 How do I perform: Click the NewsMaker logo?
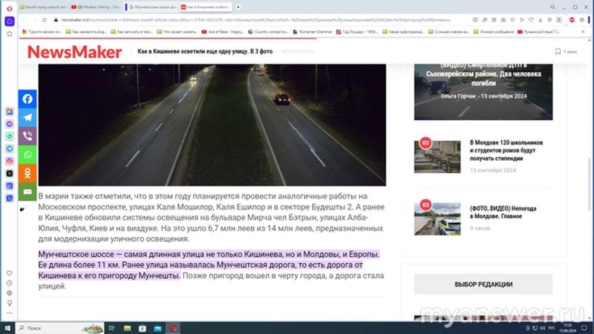click(x=75, y=52)
